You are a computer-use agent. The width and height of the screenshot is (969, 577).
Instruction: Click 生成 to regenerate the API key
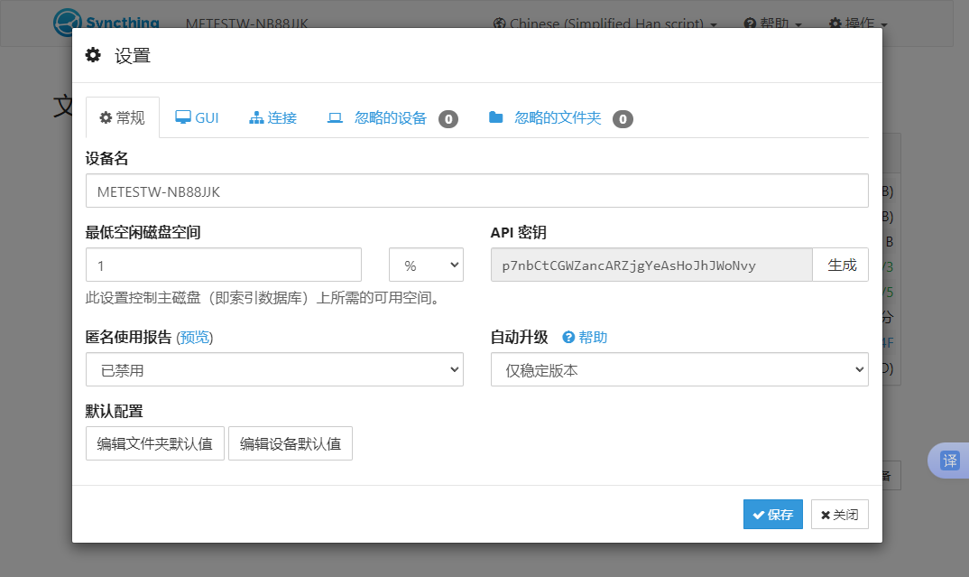(x=840, y=265)
